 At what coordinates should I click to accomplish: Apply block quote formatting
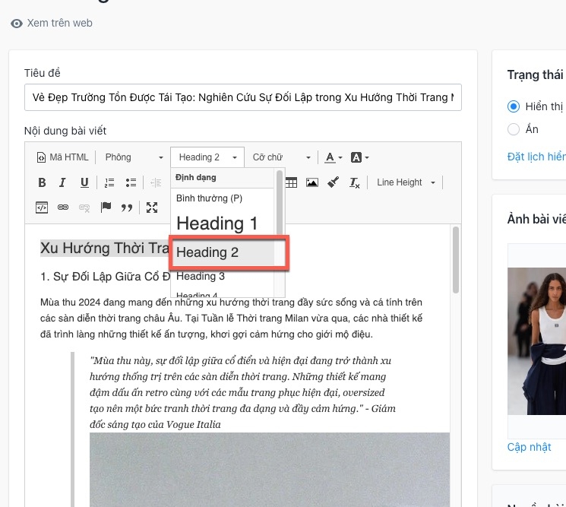click(127, 208)
